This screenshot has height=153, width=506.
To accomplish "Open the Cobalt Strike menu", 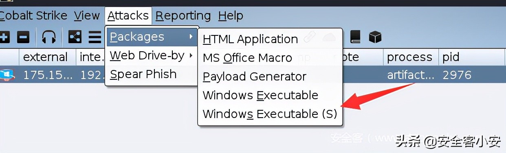I will pyautogui.click(x=33, y=16).
